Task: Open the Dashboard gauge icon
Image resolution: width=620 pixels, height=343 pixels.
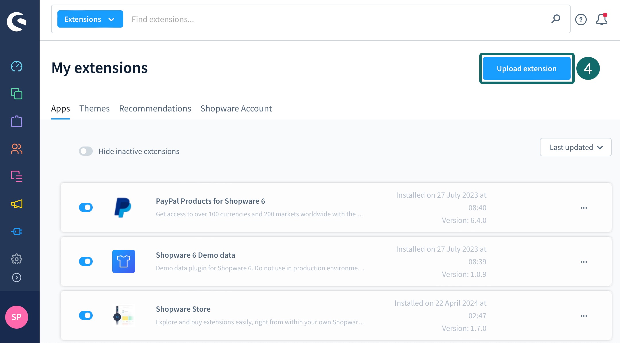Action: coord(17,66)
